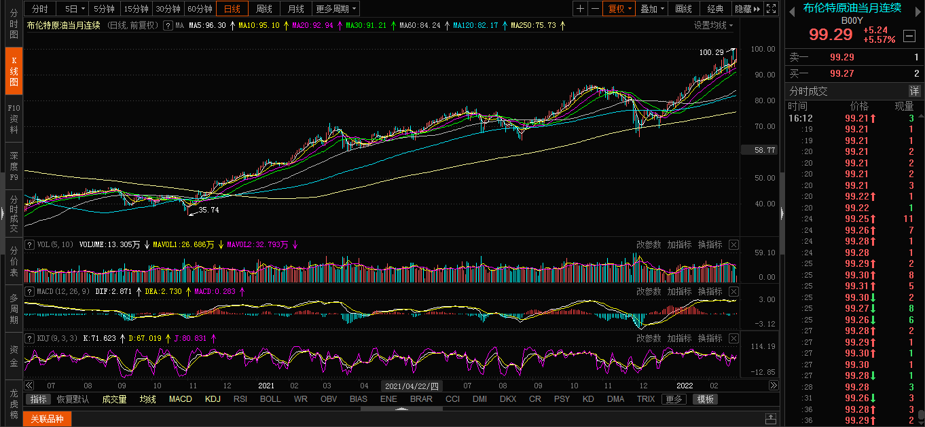
Task: Click 详 details button in 分时成交
Action: point(914,91)
